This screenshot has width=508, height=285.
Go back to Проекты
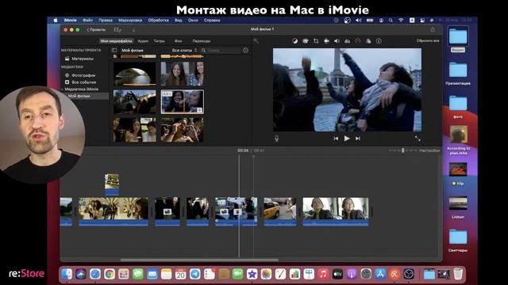click(x=96, y=30)
